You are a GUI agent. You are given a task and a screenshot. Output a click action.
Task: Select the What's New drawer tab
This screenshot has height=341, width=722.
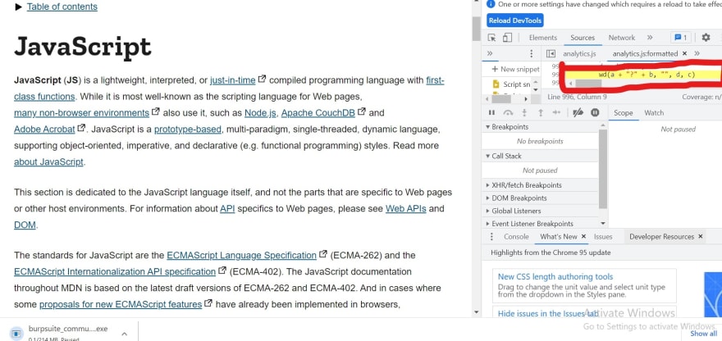point(558,237)
